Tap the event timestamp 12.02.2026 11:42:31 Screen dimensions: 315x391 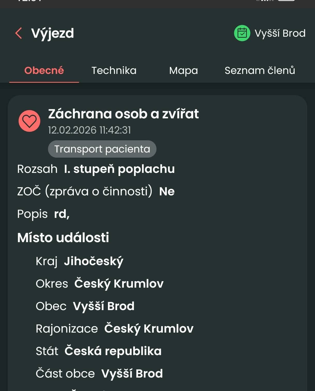(90, 130)
